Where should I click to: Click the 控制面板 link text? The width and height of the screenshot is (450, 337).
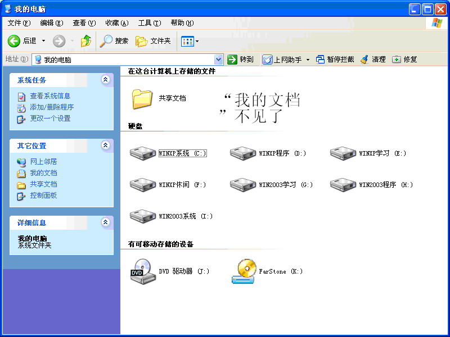pyautogui.click(x=44, y=195)
